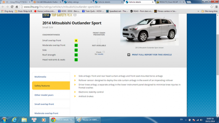Image resolution: width=219 pixels, height=123 pixels.
Task: Reload the page with the refresh icon
Action: tap(12, 7)
